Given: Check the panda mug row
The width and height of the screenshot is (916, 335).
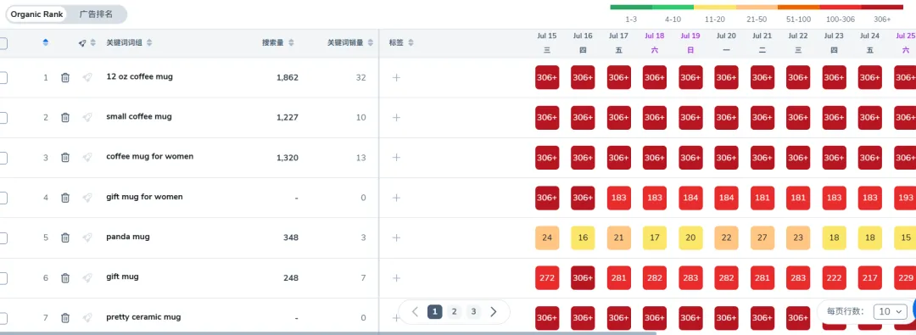Looking at the screenshot, I should 3,237.
